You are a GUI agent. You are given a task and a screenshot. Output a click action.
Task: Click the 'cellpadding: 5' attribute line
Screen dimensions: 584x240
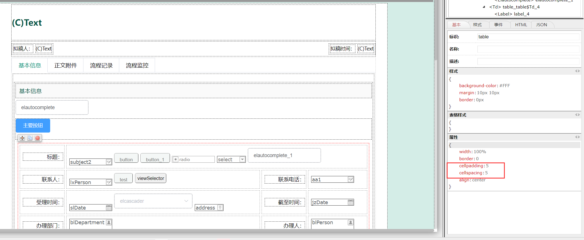(x=474, y=166)
